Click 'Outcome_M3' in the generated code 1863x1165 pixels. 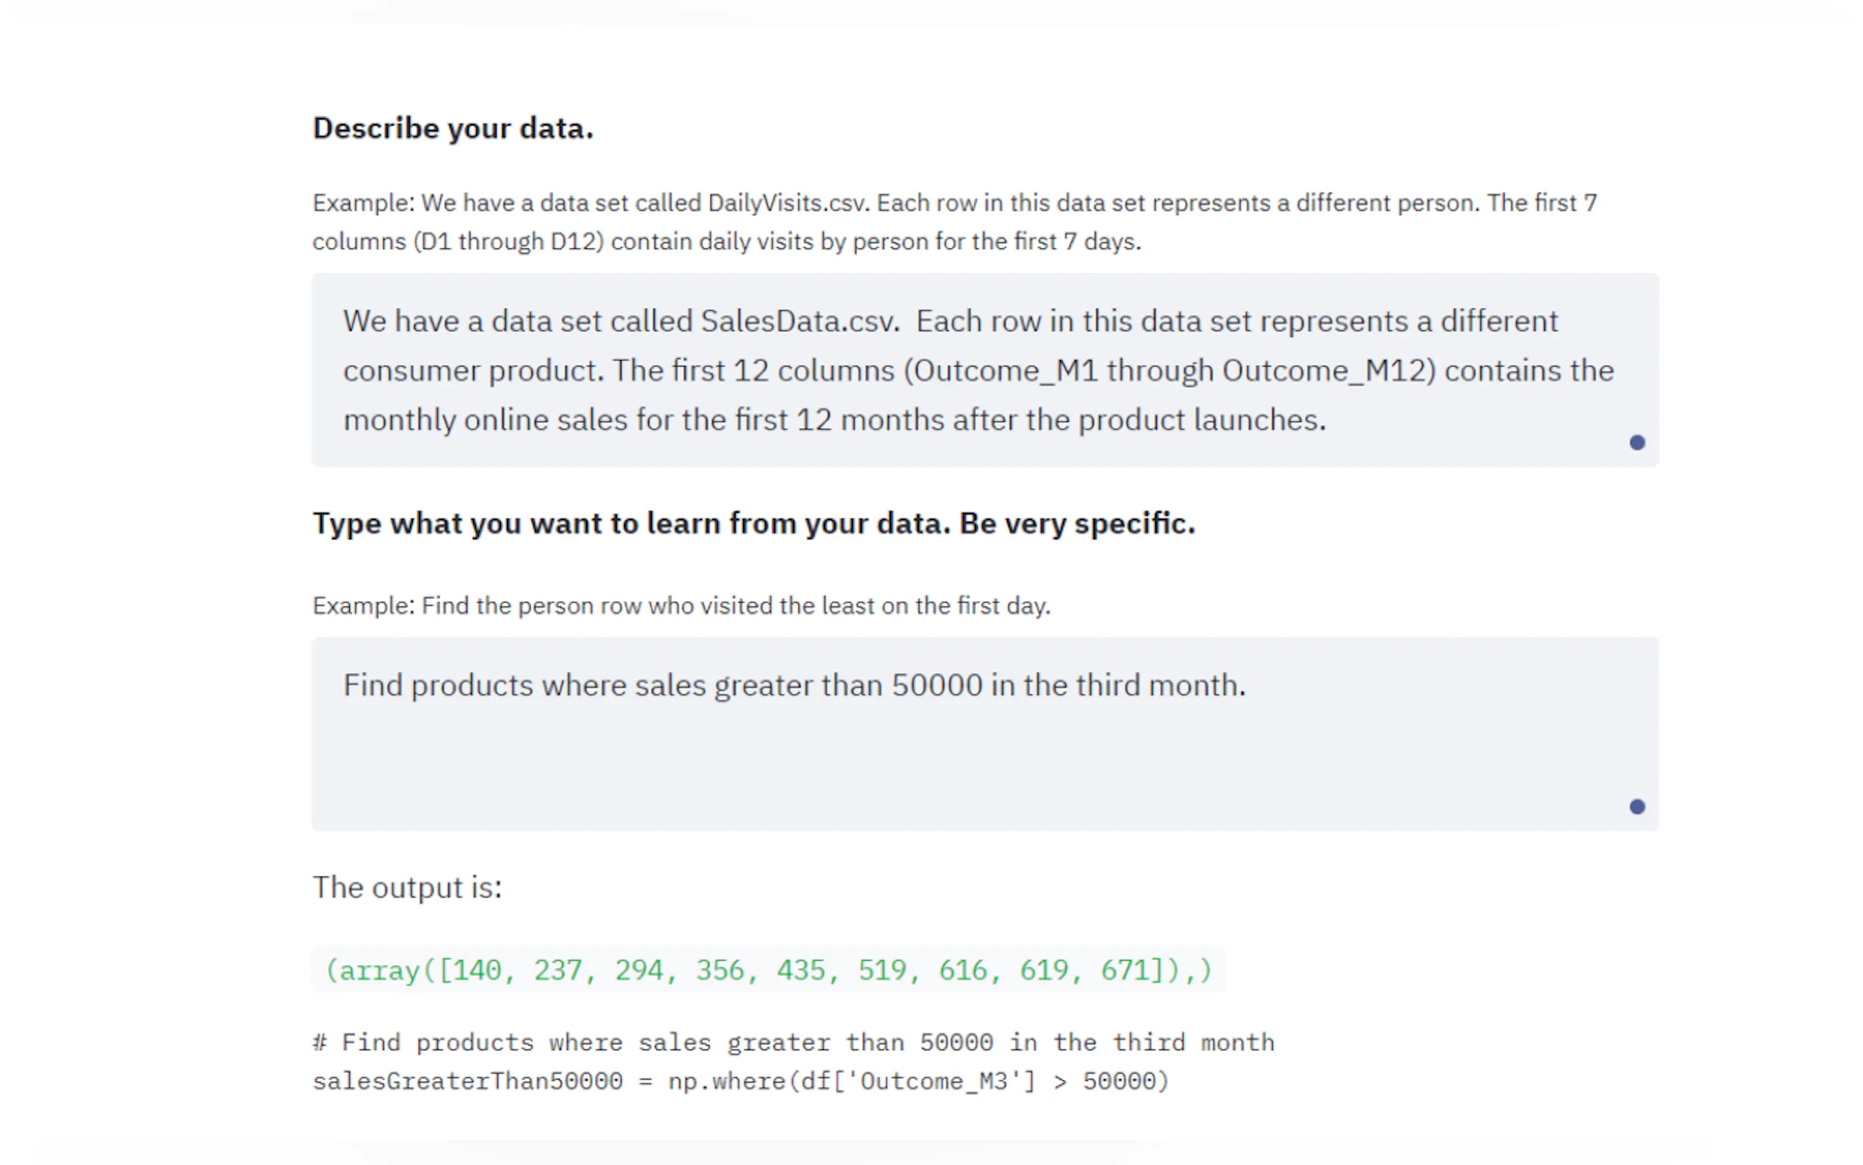click(x=934, y=1081)
